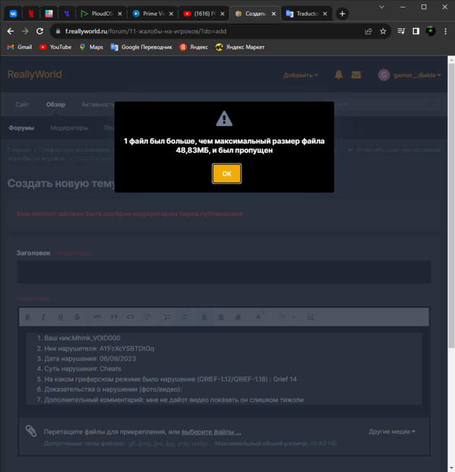Viewport: 455px width, 472px height.
Task: Select the Обзор menu item
Action: pyautogui.click(x=55, y=104)
